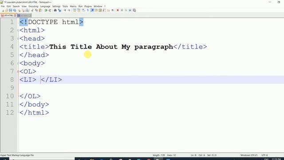Redo the edit via toolbar
The width and height of the screenshot is (284, 160).
[50, 10]
